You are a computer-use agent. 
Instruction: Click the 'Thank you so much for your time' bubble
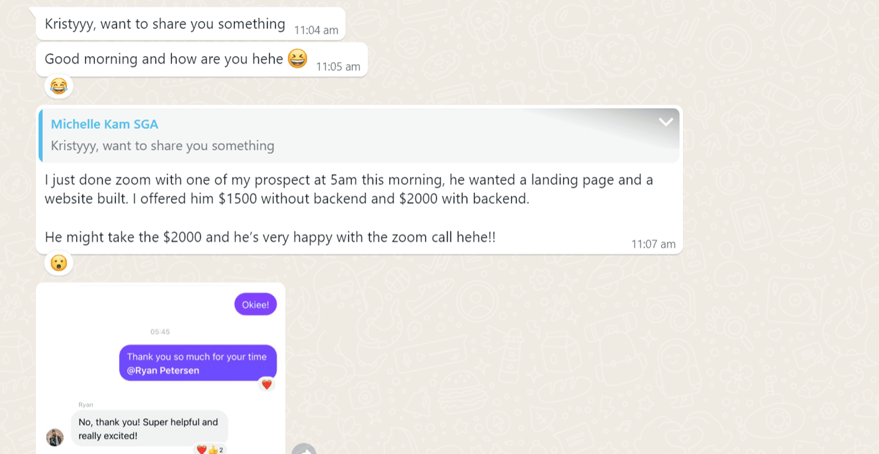198,363
